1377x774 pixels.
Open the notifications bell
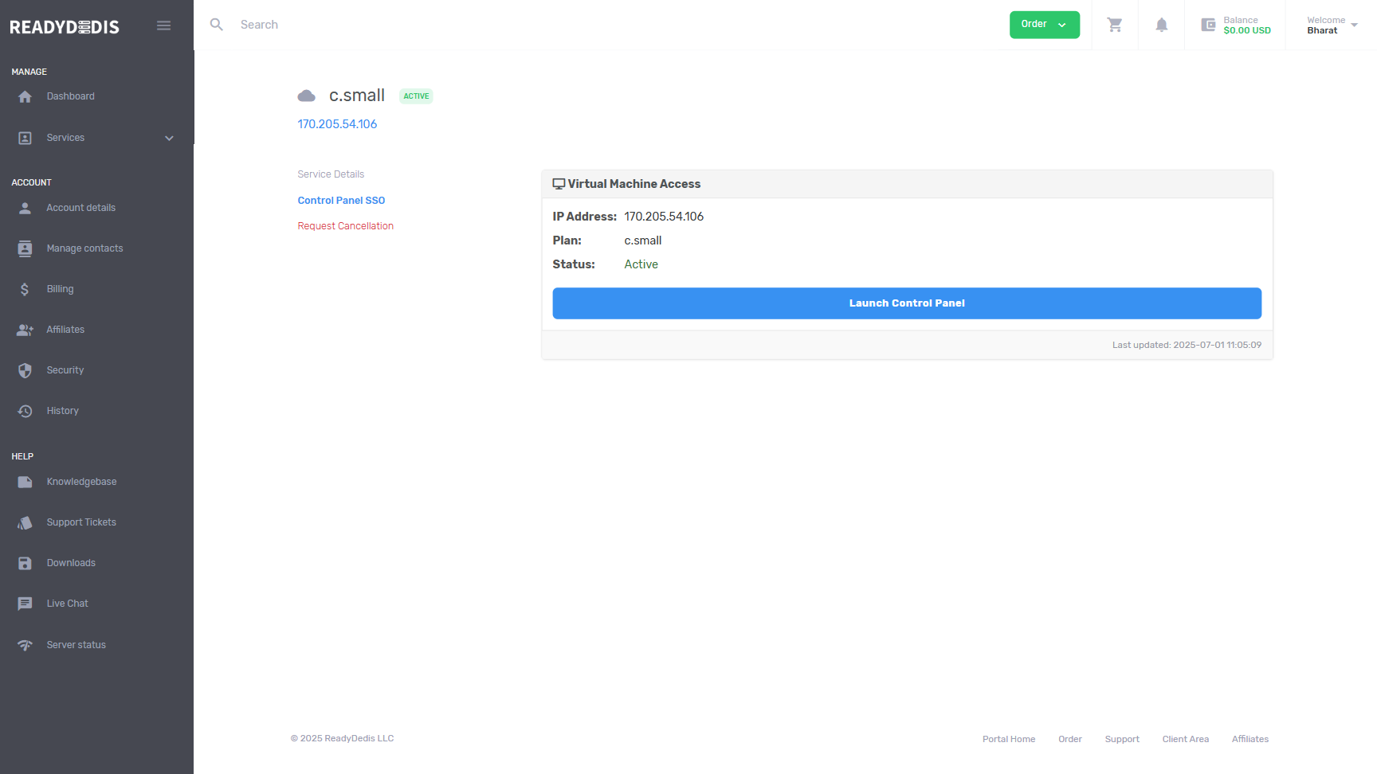pos(1162,25)
